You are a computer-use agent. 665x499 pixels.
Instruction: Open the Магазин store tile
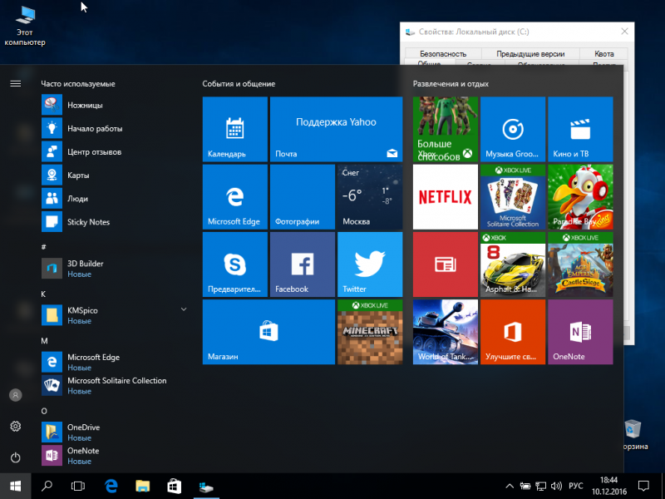coord(268,332)
